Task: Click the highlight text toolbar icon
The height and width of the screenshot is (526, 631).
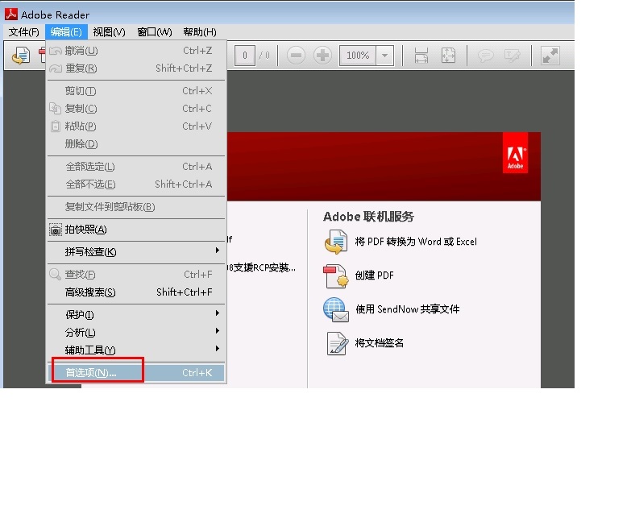Action: [x=513, y=56]
